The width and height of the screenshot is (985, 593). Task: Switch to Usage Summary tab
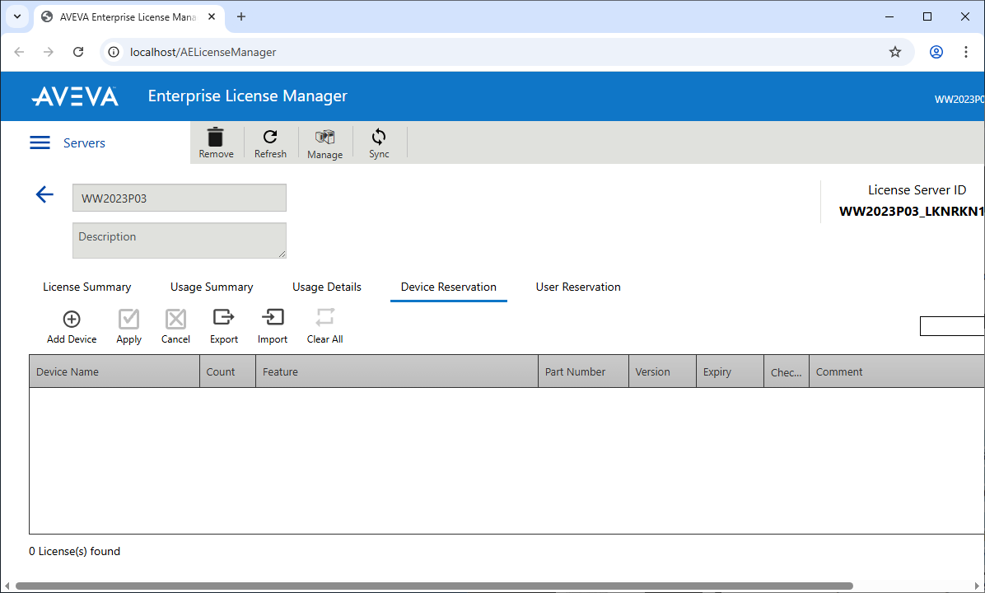coord(212,287)
